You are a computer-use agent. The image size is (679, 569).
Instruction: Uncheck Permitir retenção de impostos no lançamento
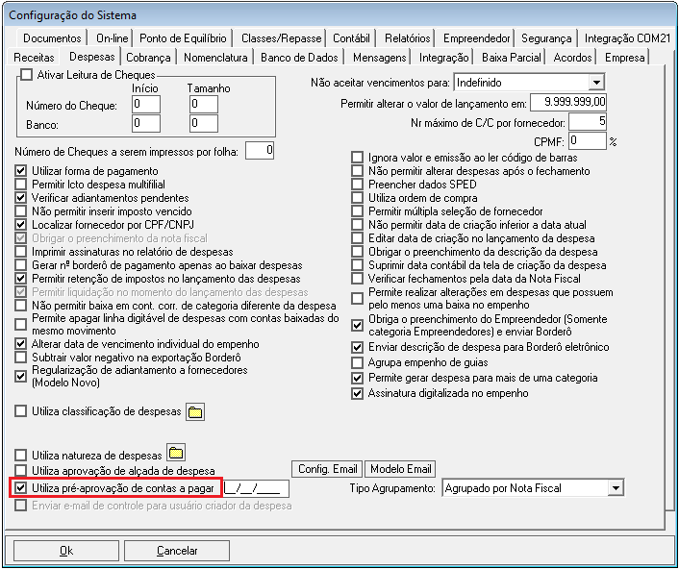(x=20, y=278)
